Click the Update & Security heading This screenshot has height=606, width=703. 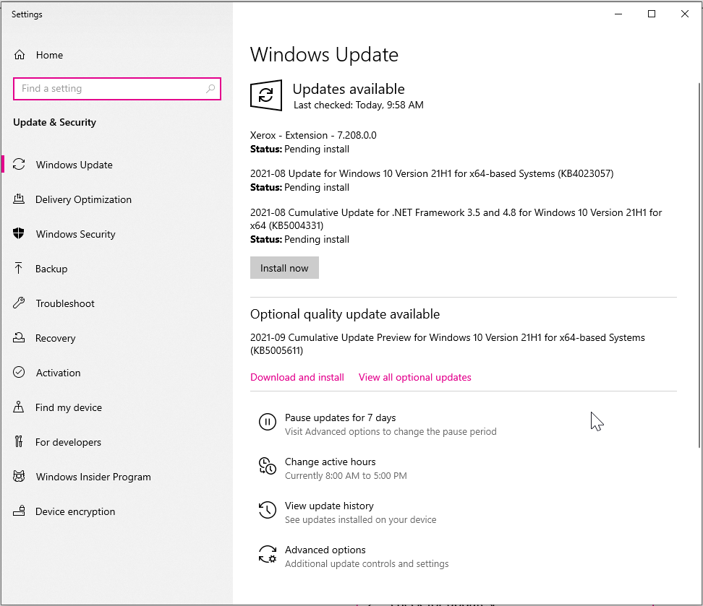(x=55, y=122)
